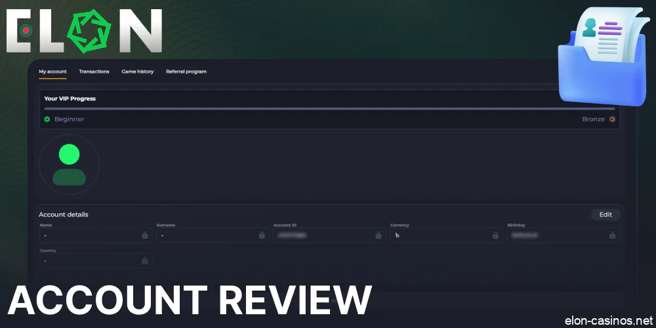Click the lock icon in Surname field
This screenshot has height=328, width=656.
point(262,235)
